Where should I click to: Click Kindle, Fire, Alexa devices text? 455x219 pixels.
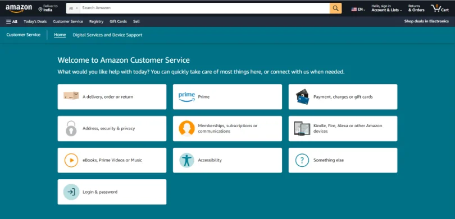pyautogui.click(x=348, y=128)
